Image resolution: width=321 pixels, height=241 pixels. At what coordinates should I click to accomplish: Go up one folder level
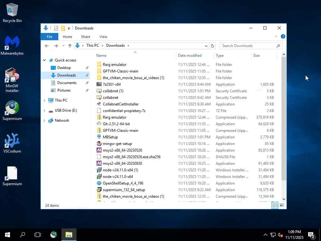click(x=70, y=46)
